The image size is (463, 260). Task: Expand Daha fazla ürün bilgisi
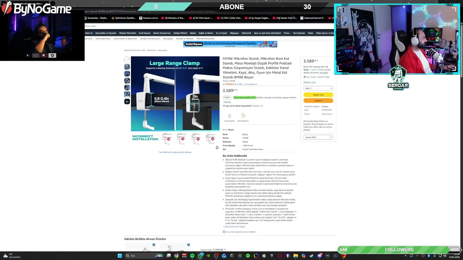(234, 227)
